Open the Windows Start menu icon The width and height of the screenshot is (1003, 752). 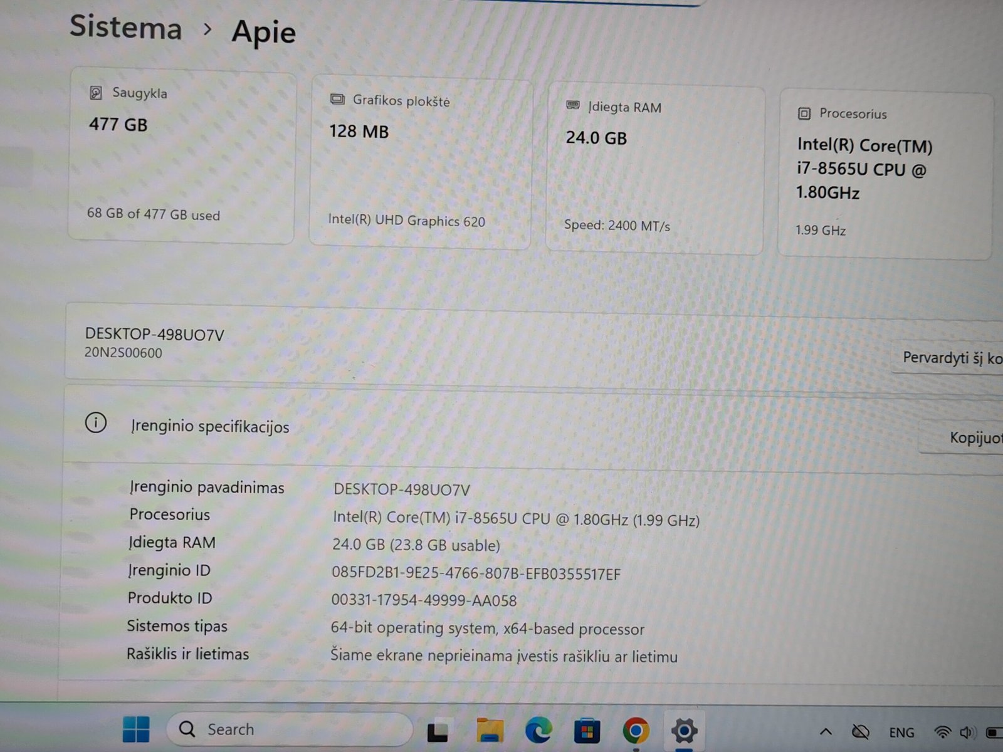[x=136, y=729]
